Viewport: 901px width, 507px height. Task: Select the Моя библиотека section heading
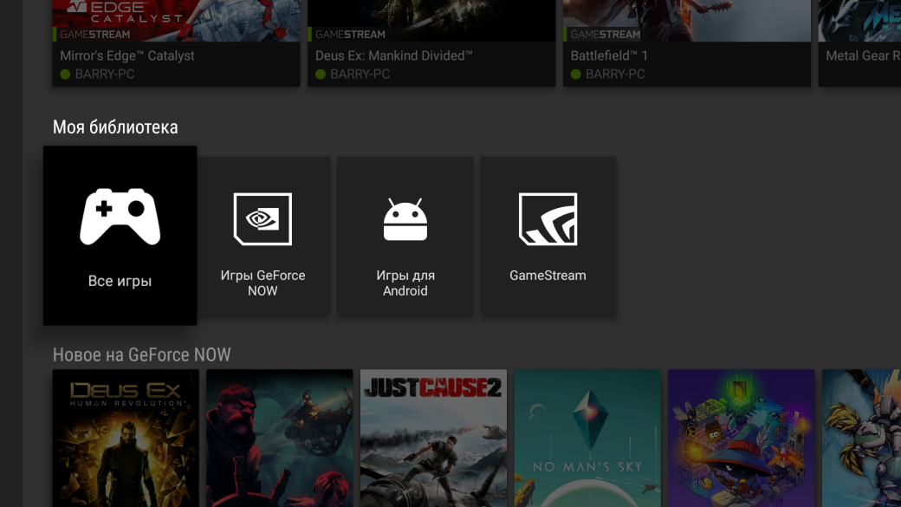coord(115,127)
